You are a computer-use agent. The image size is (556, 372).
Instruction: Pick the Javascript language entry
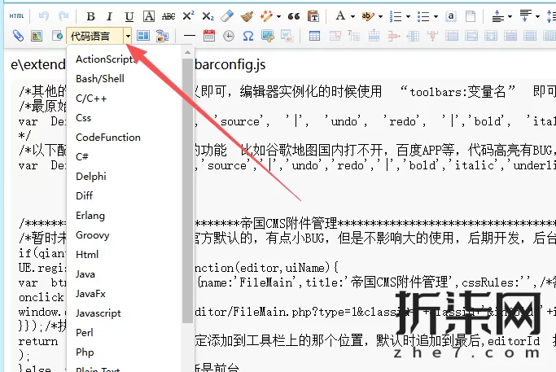point(125,313)
